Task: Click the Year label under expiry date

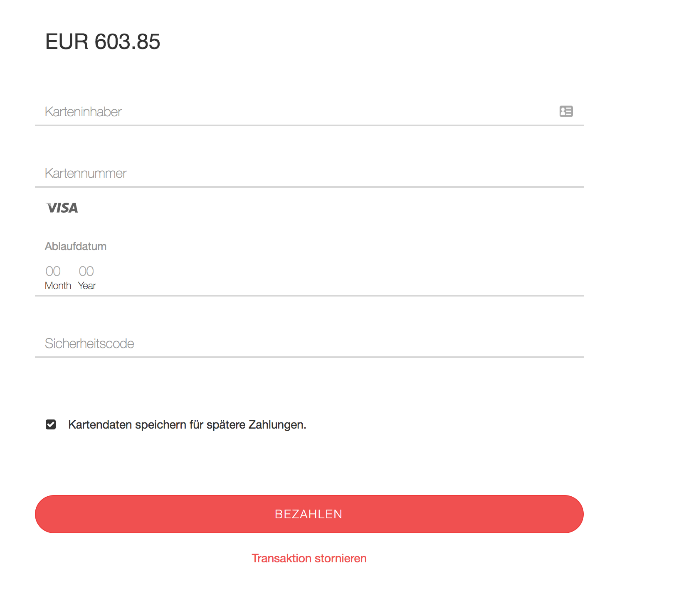Action: (87, 286)
